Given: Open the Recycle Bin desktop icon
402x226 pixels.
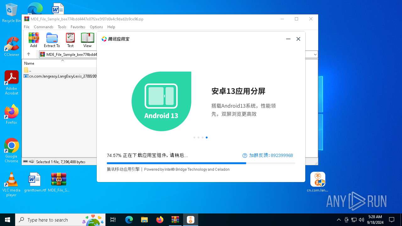Looking at the screenshot, I should point(12,13).
